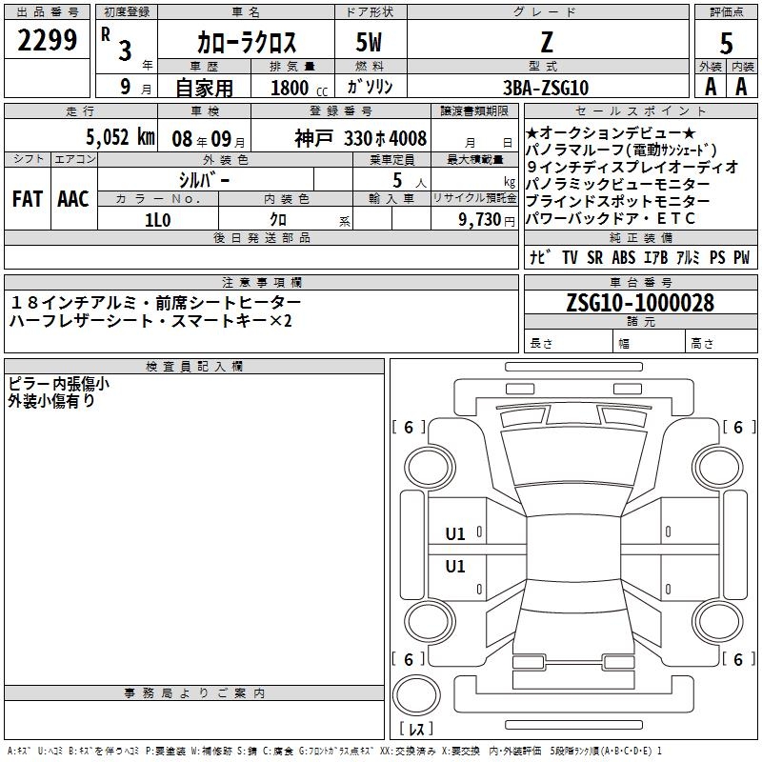Click overall evaluation score 5
The width and height of the screenshot is (762, 762).
coord(726,44)
